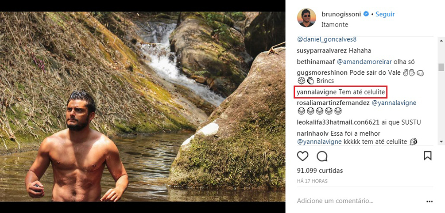Save the post with the bookmark icon
This screenshot has height=213, width=445.
[427, 156]
